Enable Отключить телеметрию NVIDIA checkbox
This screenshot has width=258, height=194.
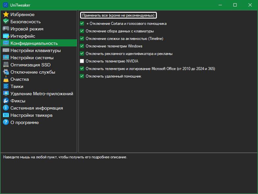click(x=82, y=61)
